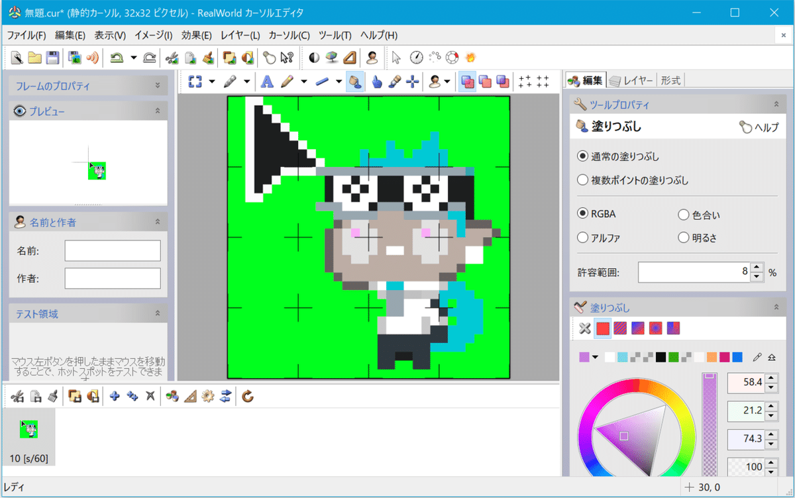Switch to the 形式 tab

coord(670,80)
